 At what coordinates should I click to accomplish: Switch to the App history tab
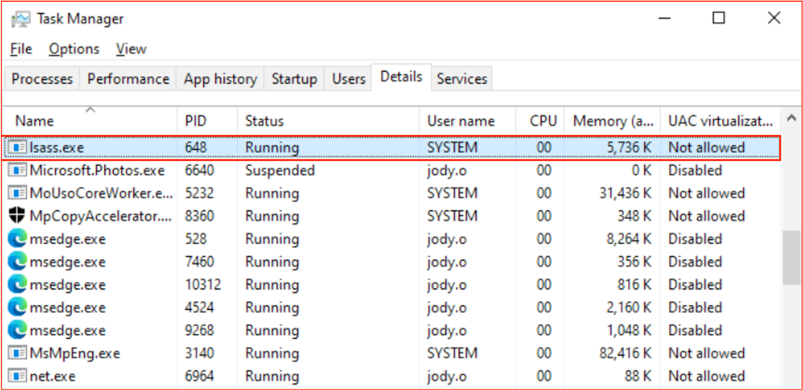tap(221, 79)
